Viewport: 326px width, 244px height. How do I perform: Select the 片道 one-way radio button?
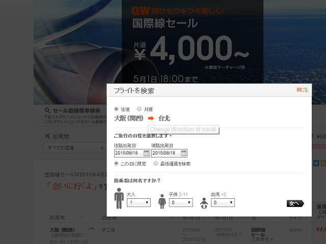pos(139,109)
